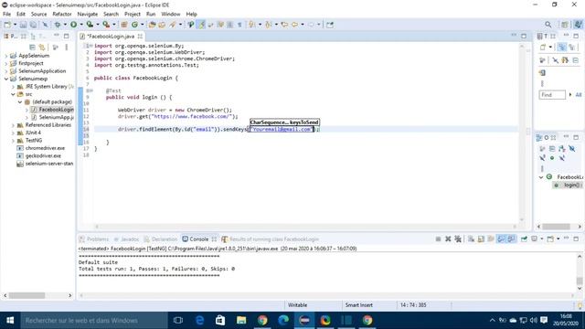Viewport: 585px width, 329px height.
Task: Click the Windows taskbar search box
Action: pyautogui.click(x=94, y=320)
